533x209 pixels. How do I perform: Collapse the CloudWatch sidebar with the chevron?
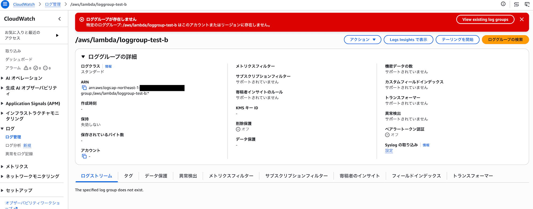click(x=59, y=19)
